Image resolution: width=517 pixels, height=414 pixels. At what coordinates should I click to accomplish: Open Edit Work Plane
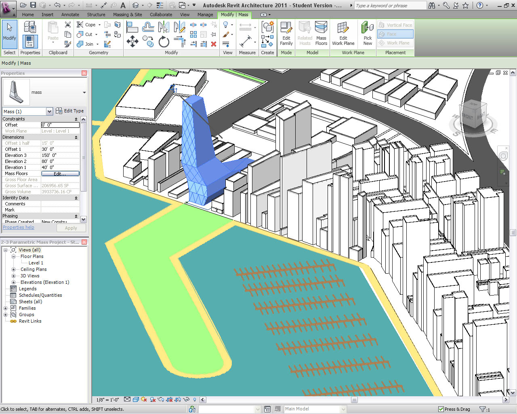pyautogui.click(x=343, y=34)
